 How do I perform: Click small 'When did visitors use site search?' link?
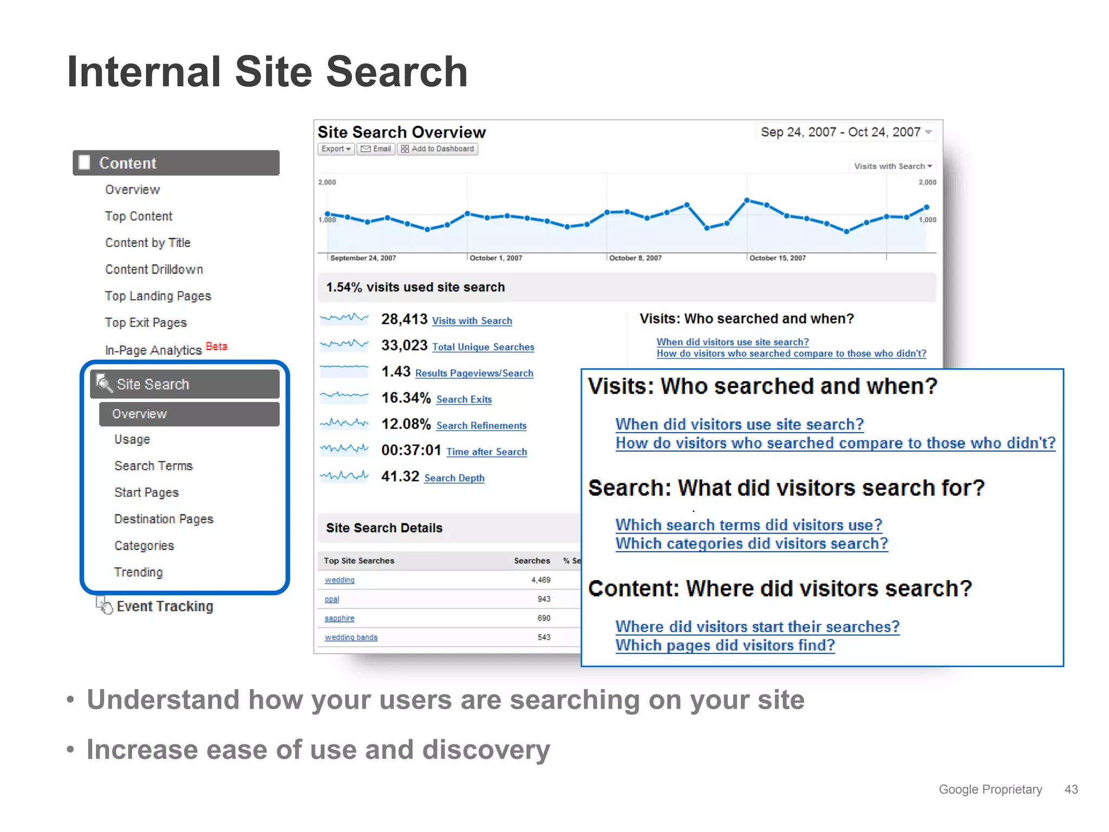pos(733,342)
